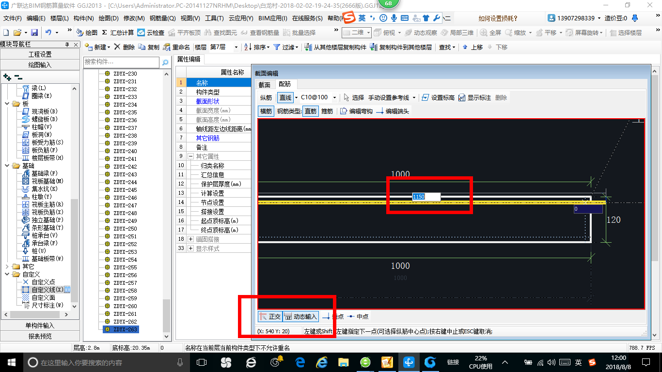
Task: Toggle 动态输入 dynamic input
Action: tap(300, 316)
